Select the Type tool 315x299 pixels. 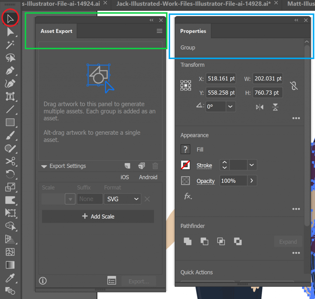(10, 96)
